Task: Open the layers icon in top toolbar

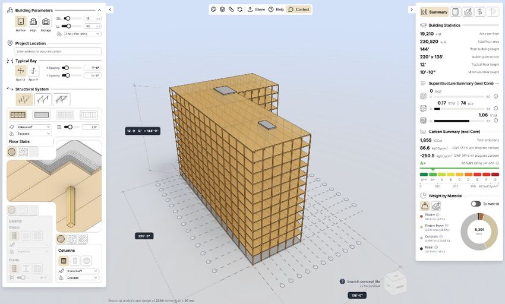Action: tap(222, 9)
